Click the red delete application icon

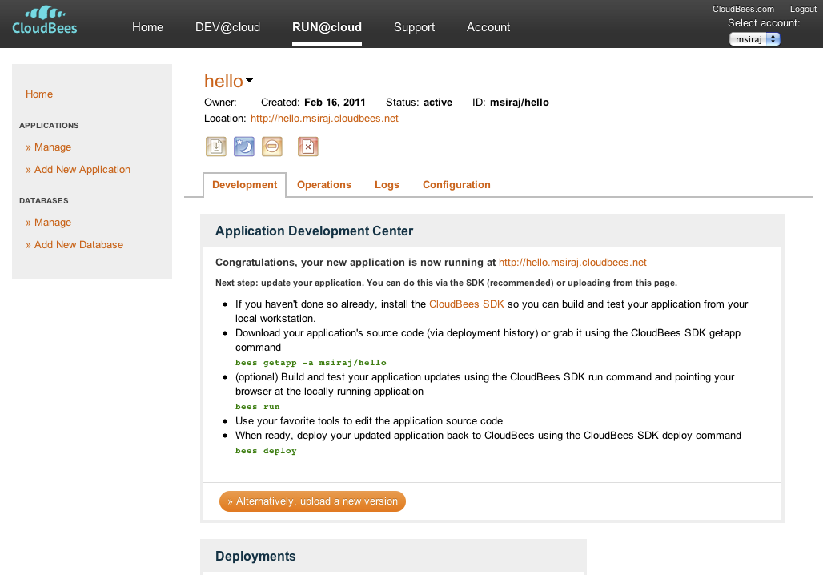(x=308, y=147)
